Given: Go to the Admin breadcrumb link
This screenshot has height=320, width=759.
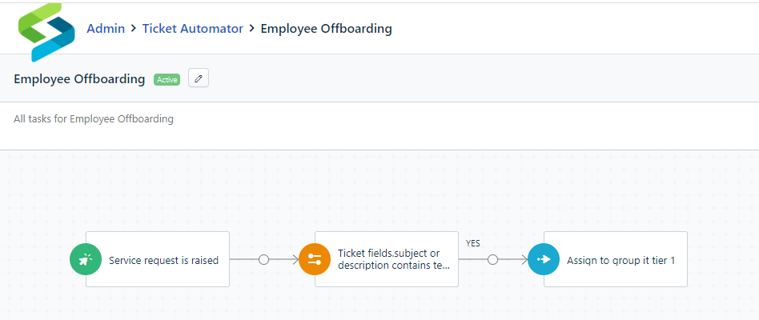Looking at the screenshot, I should (106, 29).
